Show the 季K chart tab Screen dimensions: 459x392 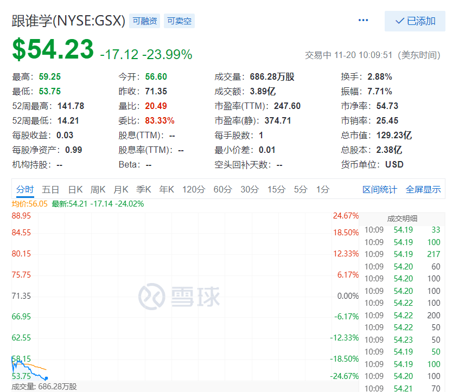point(143,190)
